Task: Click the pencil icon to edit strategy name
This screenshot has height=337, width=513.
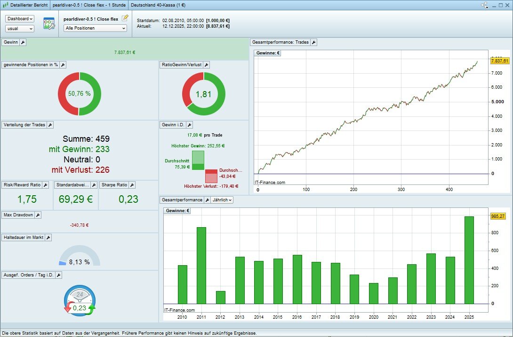Action: coord(125,18)
